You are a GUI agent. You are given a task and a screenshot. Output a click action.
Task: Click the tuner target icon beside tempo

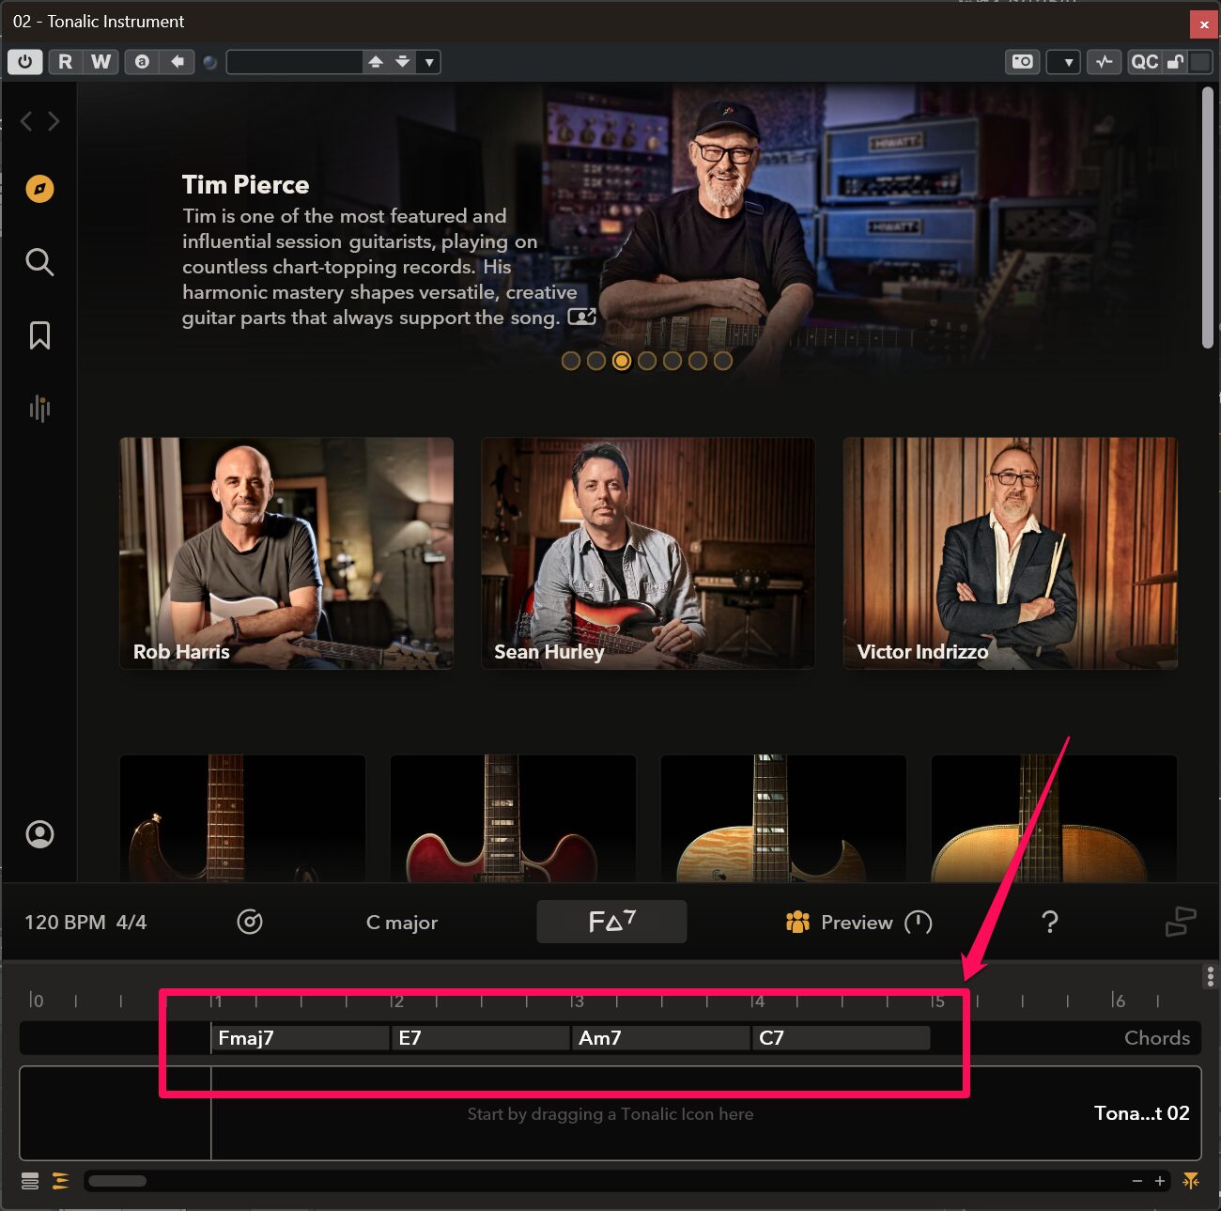point(250,923)
